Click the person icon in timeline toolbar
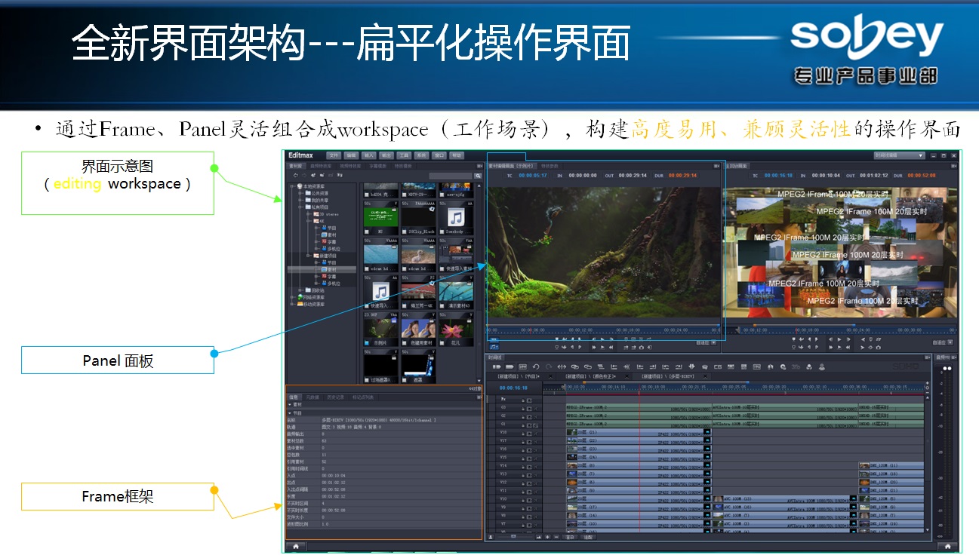The image size is (979, 558). click(822, 367)
